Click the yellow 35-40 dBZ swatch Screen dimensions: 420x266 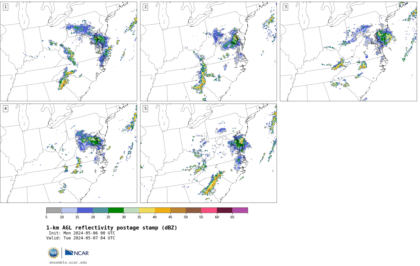(x=147, y=210)
